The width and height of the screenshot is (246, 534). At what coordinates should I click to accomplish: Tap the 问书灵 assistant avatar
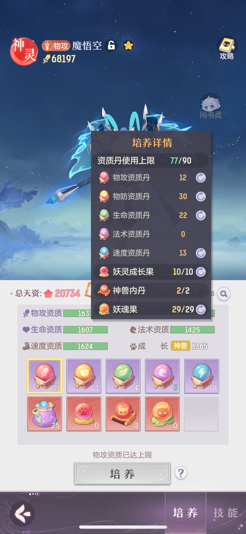pos(211,106)
